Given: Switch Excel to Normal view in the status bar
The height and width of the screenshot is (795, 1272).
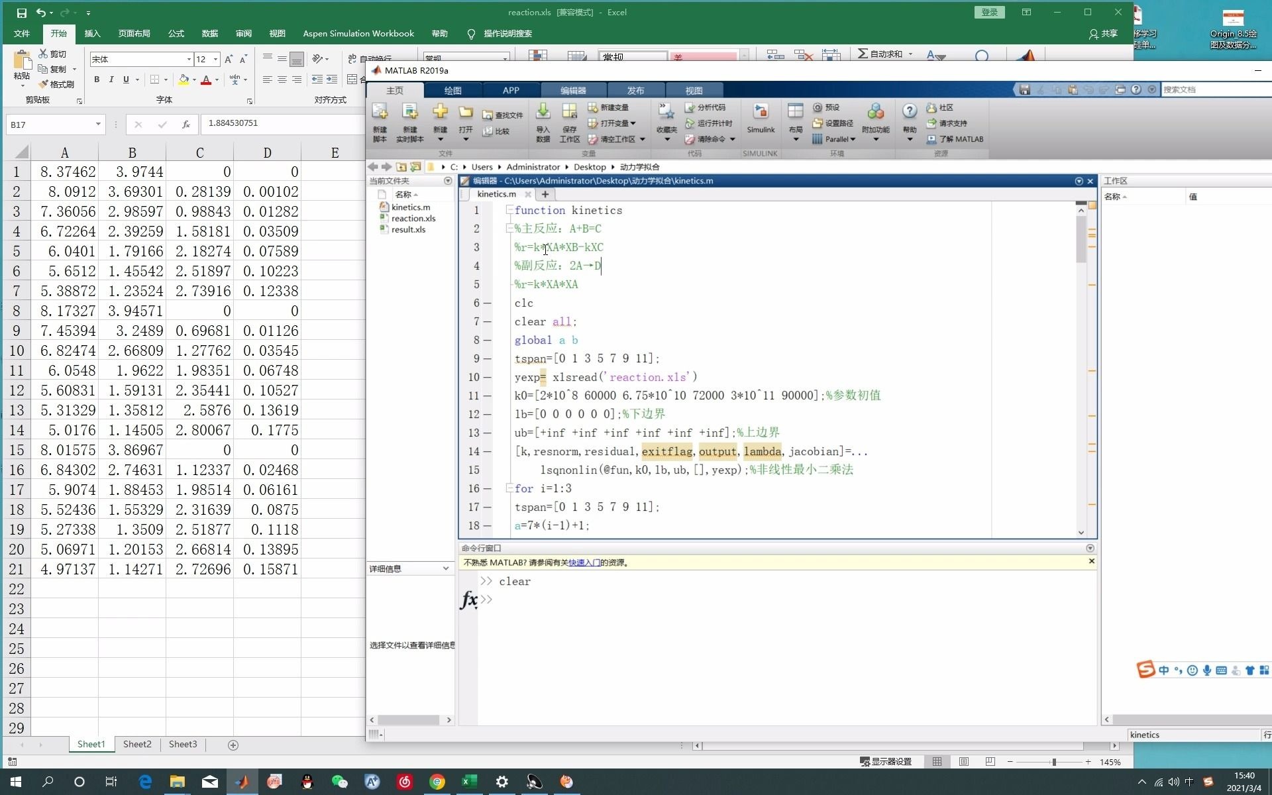Looking at the screenshot, I should pyautogui.click(x=937, y=762).
